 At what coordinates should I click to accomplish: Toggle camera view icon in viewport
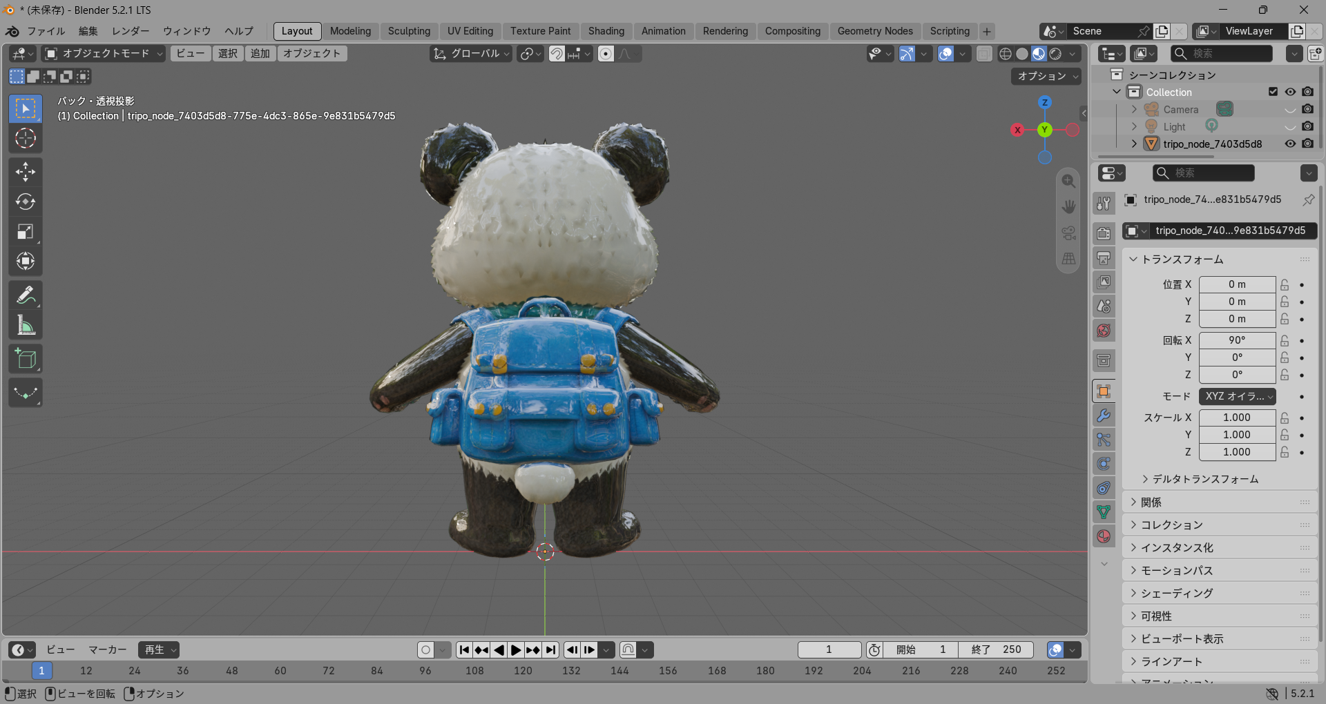(1068, 233)
